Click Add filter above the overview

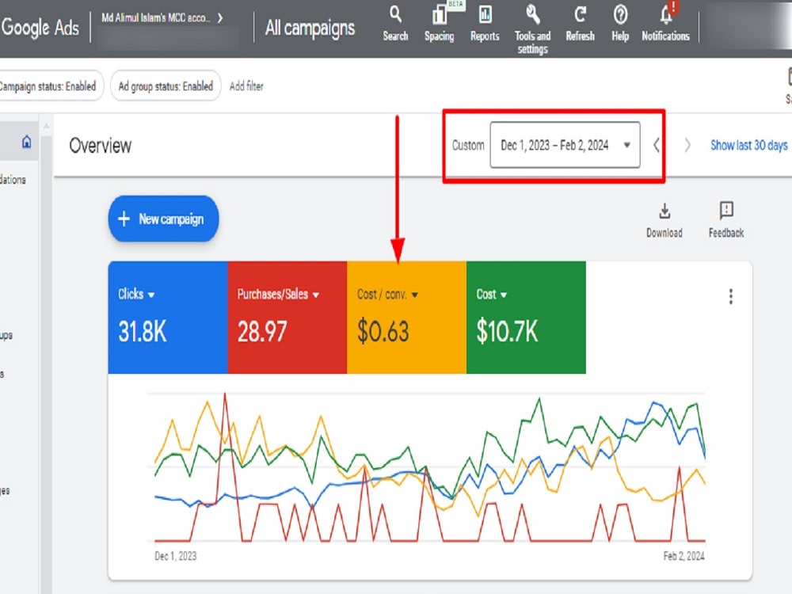click(x=246, y=86)
